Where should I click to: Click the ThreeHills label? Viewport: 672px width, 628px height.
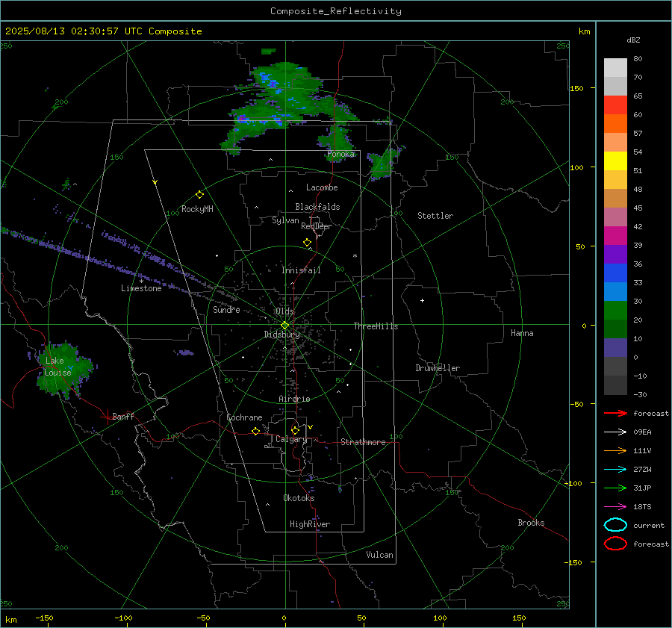click(x=376, y=326)
